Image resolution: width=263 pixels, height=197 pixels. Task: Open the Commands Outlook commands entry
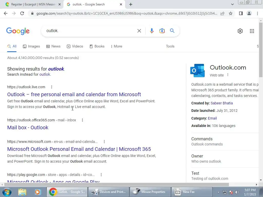tap(225, 142)
